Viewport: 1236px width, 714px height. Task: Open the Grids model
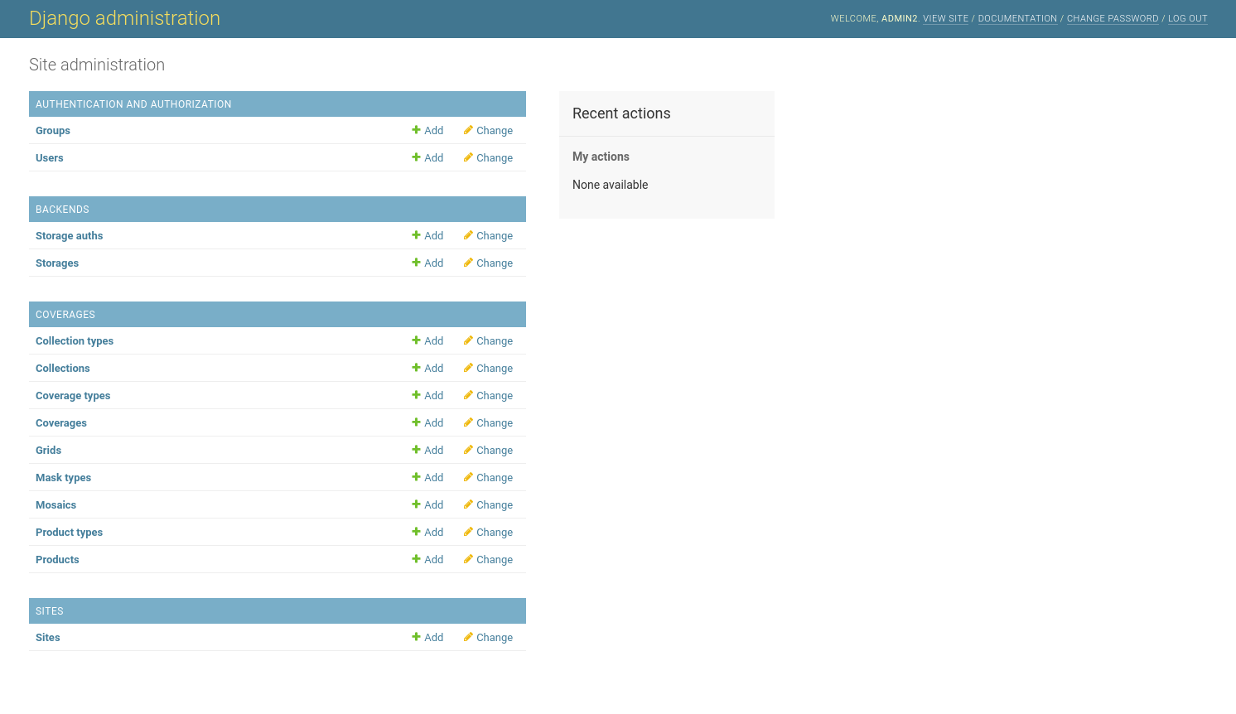(49, 451)
